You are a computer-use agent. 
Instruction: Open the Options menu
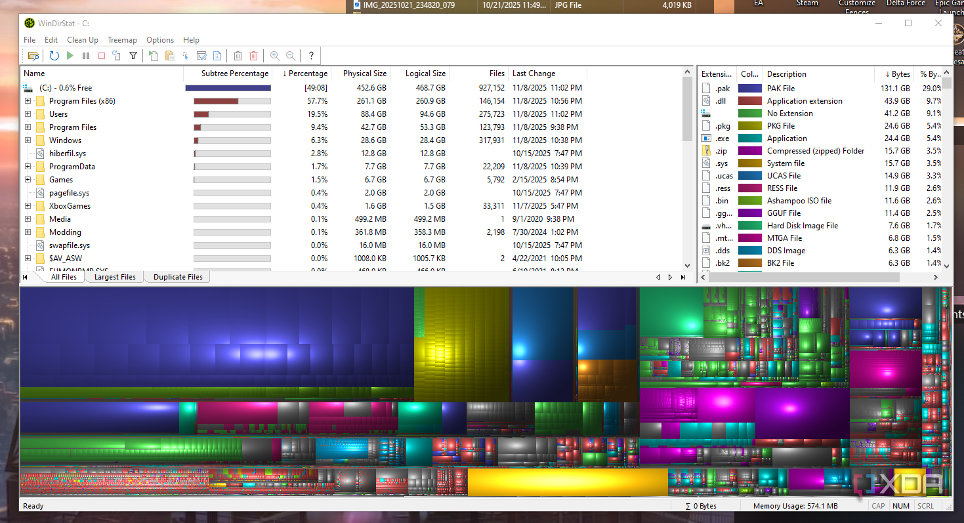click(160, 40)
